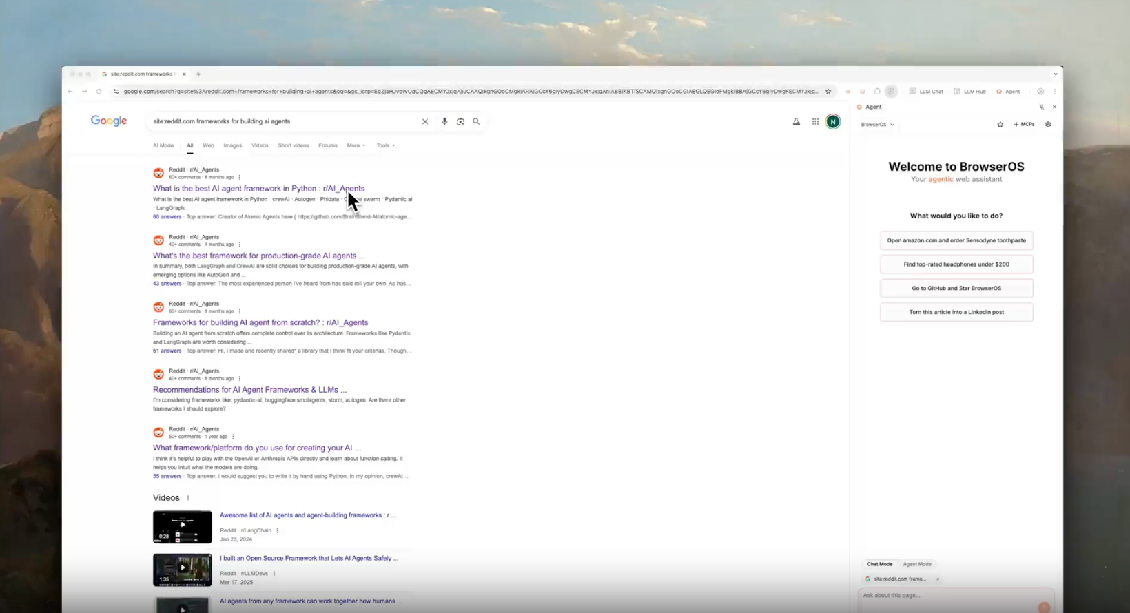Switch to Agent Mode
The width and height of the screenshot is (1130, 613).
click(x=916, y=564)
